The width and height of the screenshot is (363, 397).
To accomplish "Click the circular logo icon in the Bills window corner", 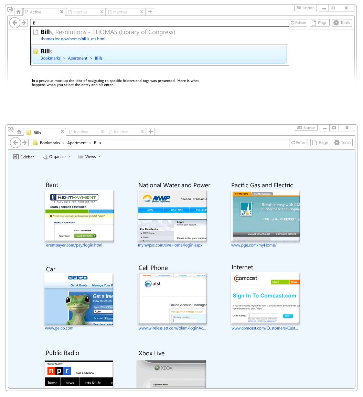I will (11, 129).
